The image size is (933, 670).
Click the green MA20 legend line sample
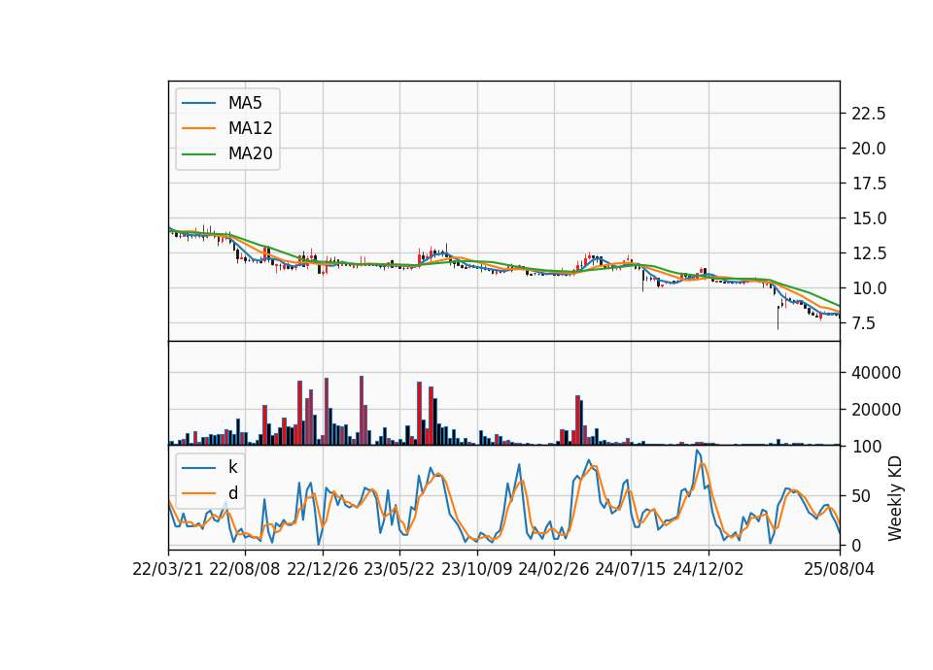click(198, 153)
